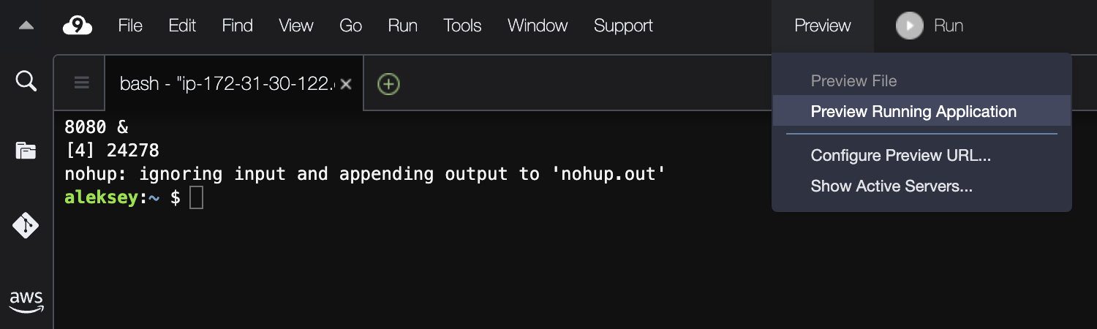This screenshot has height=329, width=1097.
Task: Click the Run play icon
Action: [909, 26]
